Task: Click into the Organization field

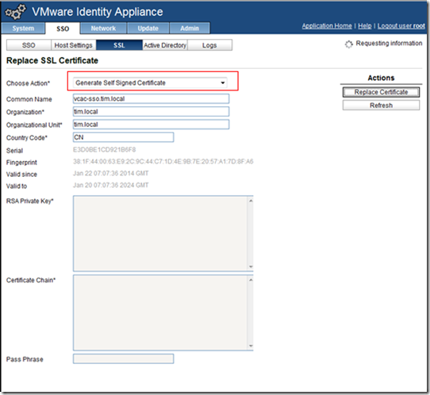Action: (x=151, y=112)
